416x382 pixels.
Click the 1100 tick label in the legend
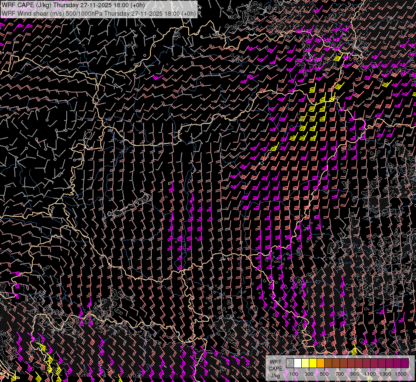(x=370, y=374)
